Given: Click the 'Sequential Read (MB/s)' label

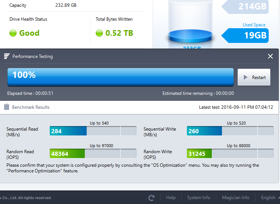Looking at the screenshot, I should coord(22,132).
